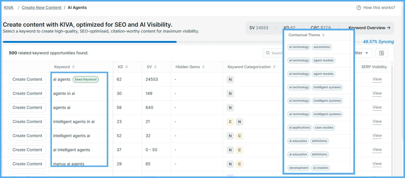
Task: Sort by the KD column
Action: 127,67
